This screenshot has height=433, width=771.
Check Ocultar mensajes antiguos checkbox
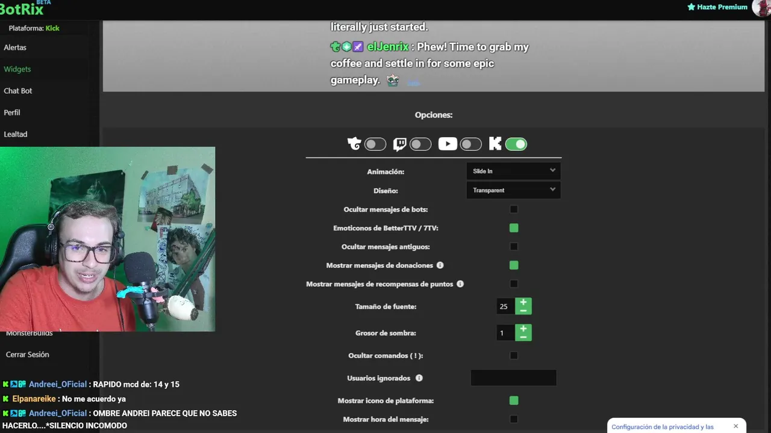pos(514,247)
